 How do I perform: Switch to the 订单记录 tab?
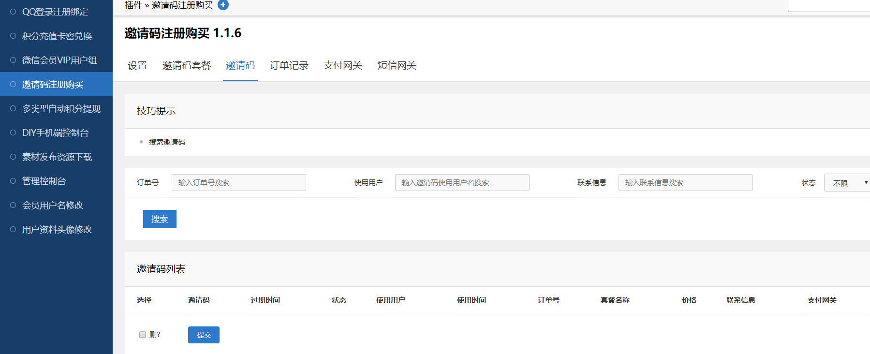pyautogui.click(x=289, y=65)
